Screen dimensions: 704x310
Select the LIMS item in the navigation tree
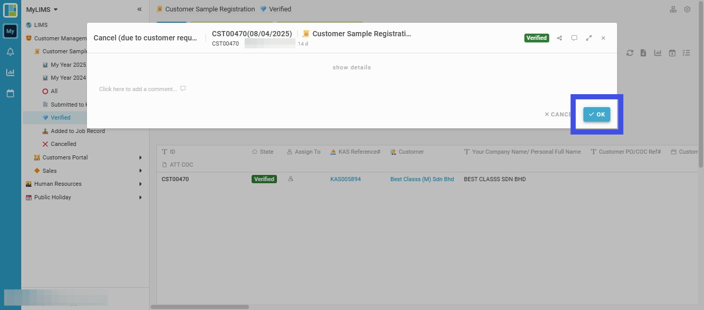click(x=41, y=25)
